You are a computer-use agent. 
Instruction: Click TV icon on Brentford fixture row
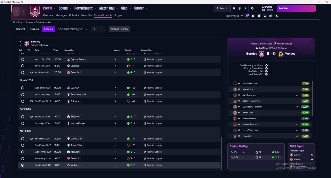click(x=32, y=73)
